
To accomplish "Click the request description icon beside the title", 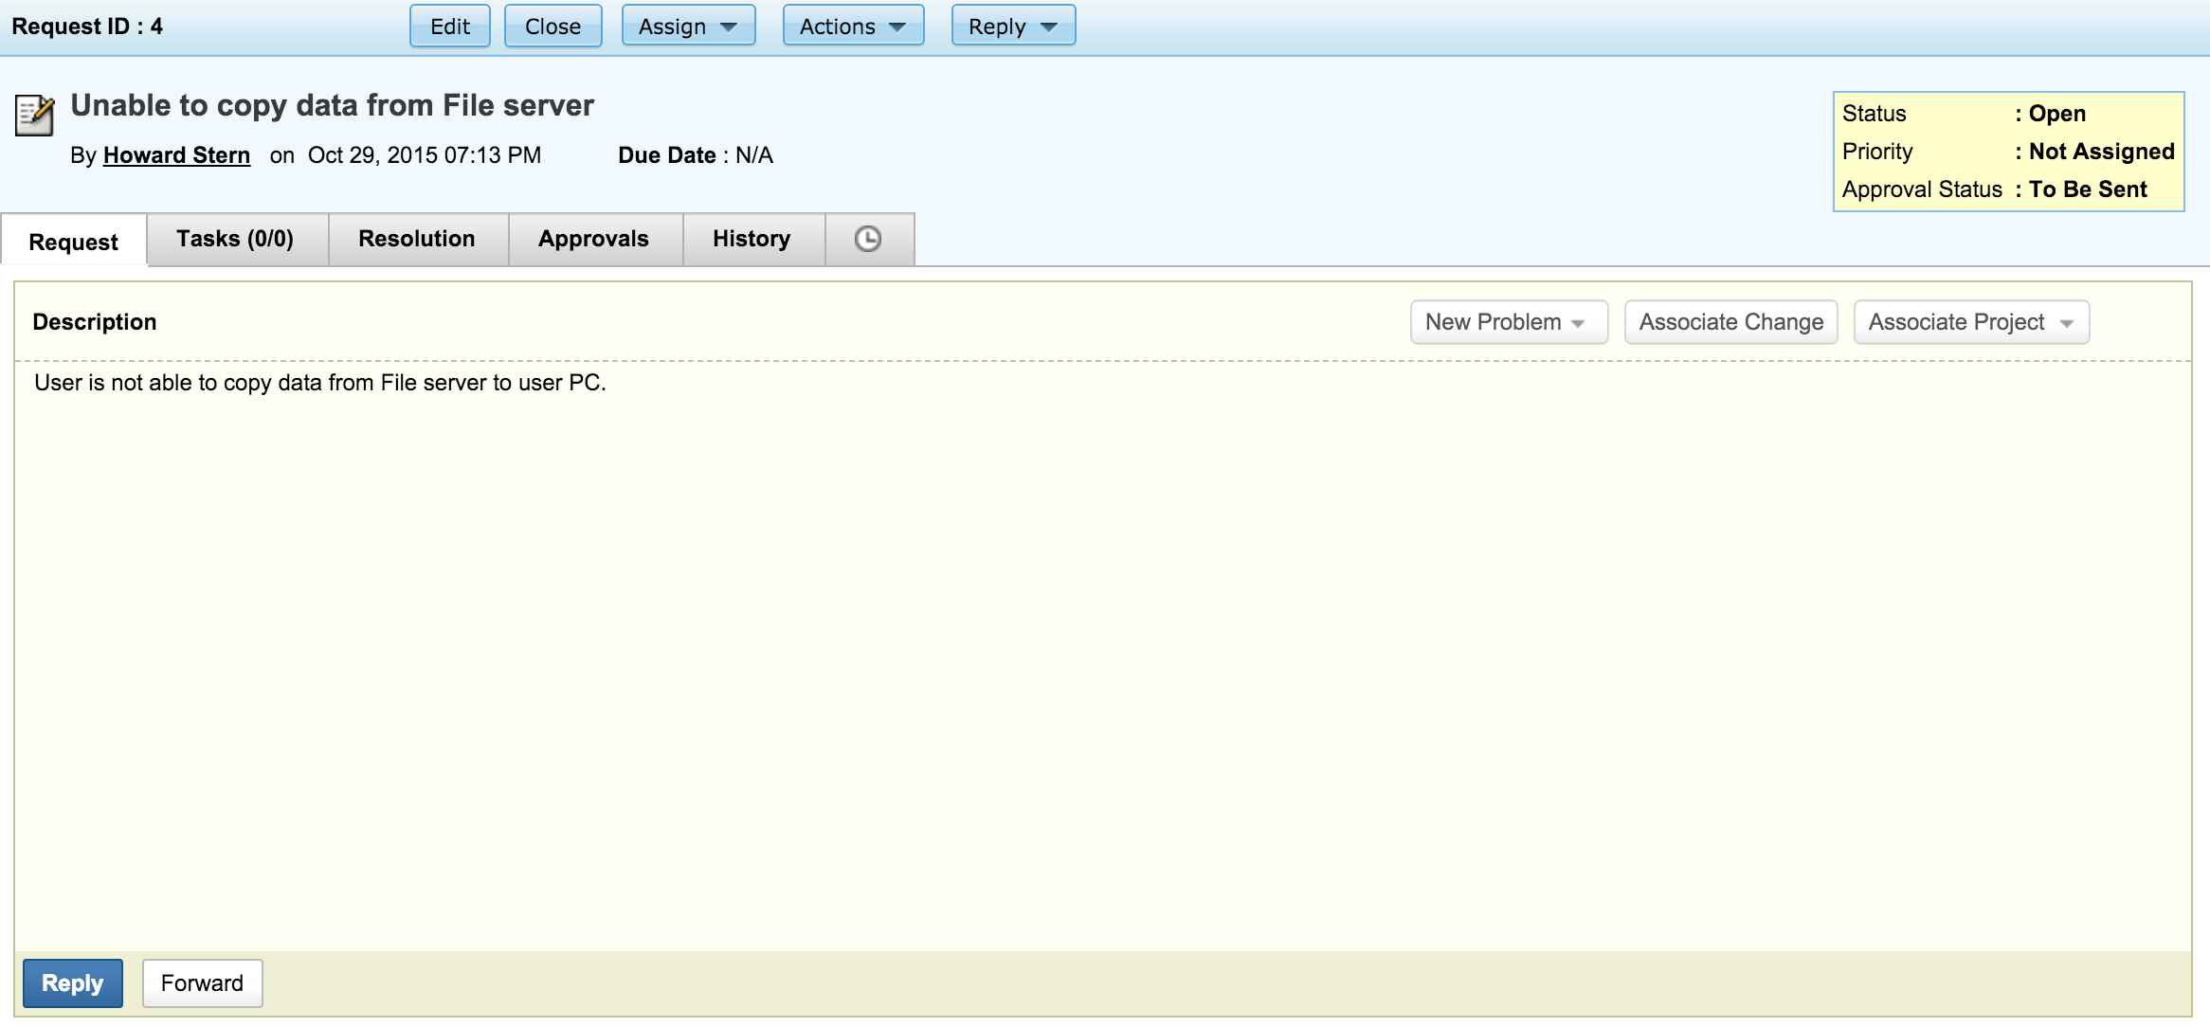I will click(33, 116).
